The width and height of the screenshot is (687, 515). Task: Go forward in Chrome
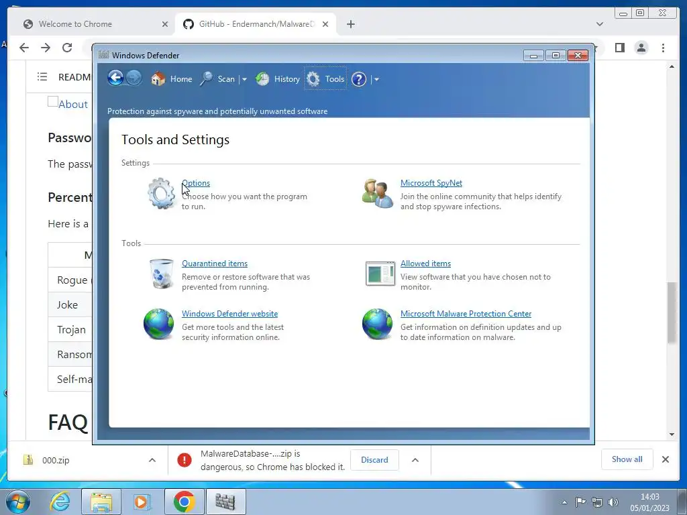(x=46, y=48)
